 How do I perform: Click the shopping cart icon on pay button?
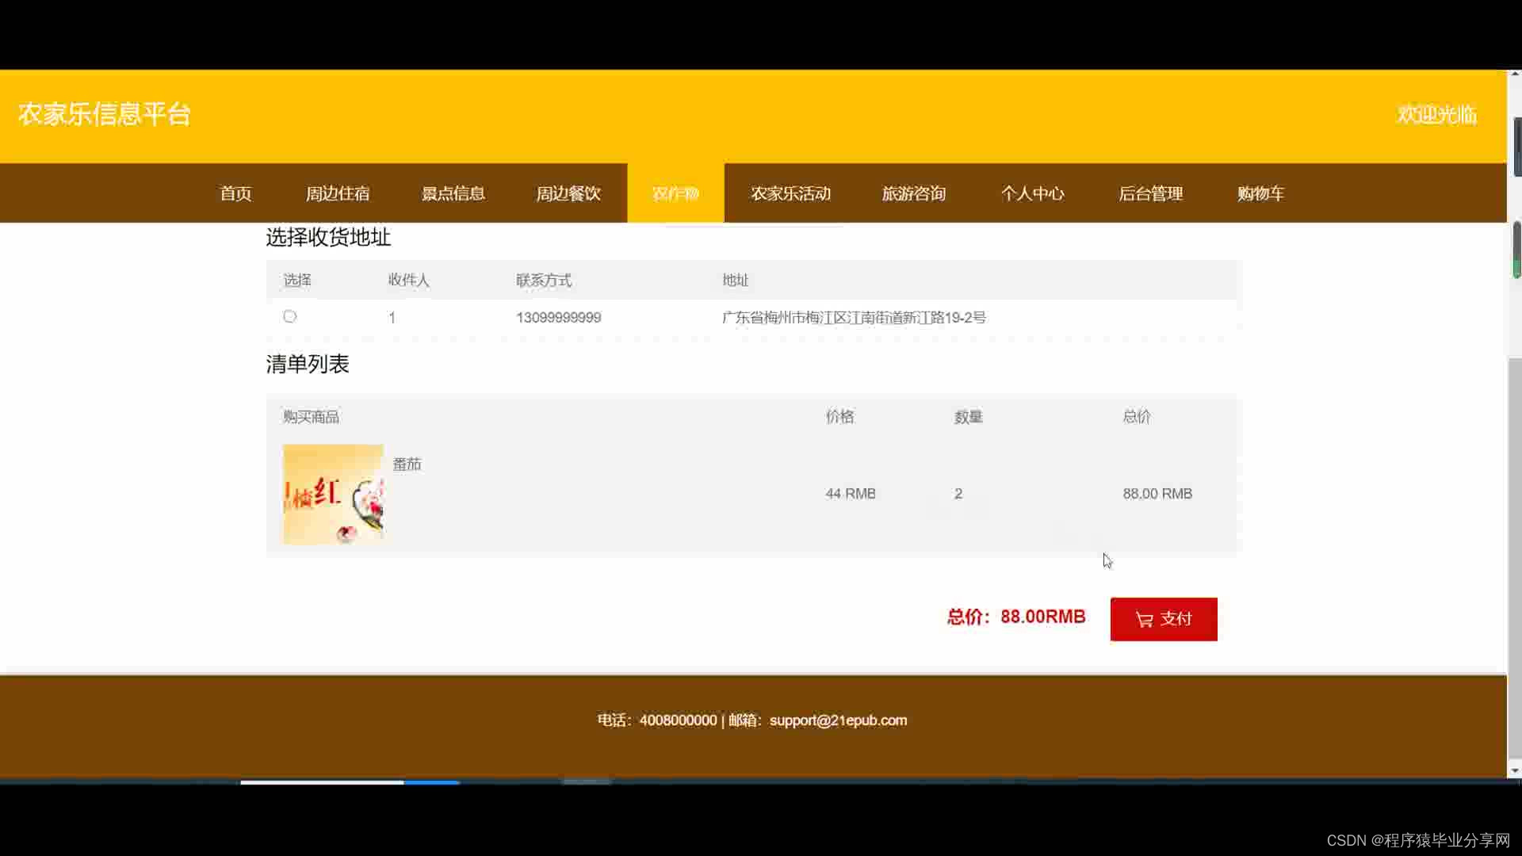coord(1144,620)
